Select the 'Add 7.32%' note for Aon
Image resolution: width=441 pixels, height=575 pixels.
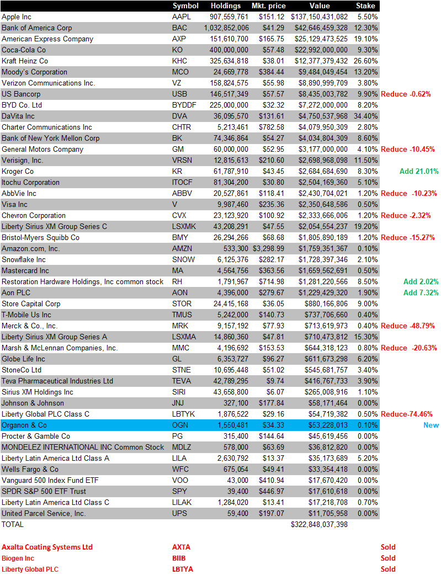coord(421,292)
